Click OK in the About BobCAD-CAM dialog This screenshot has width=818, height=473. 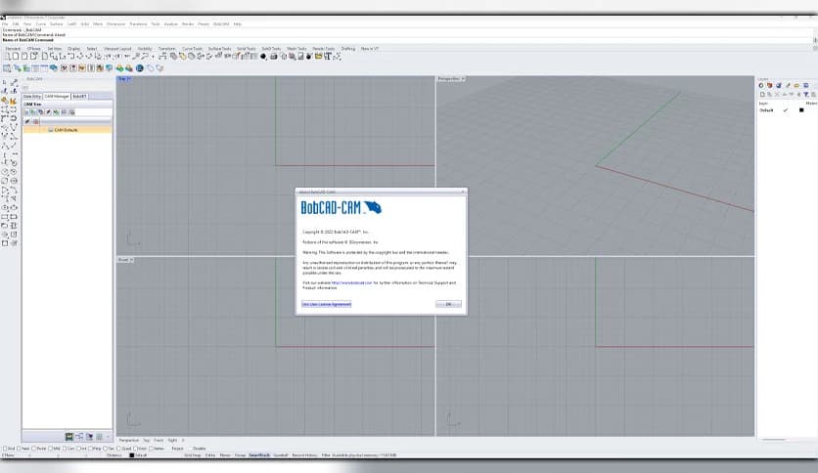[x=448, y=304]
